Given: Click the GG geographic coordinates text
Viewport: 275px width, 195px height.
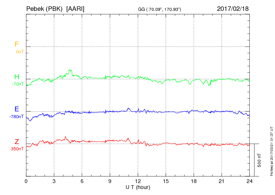Looking at the screenshot, I should pos(160,9).
